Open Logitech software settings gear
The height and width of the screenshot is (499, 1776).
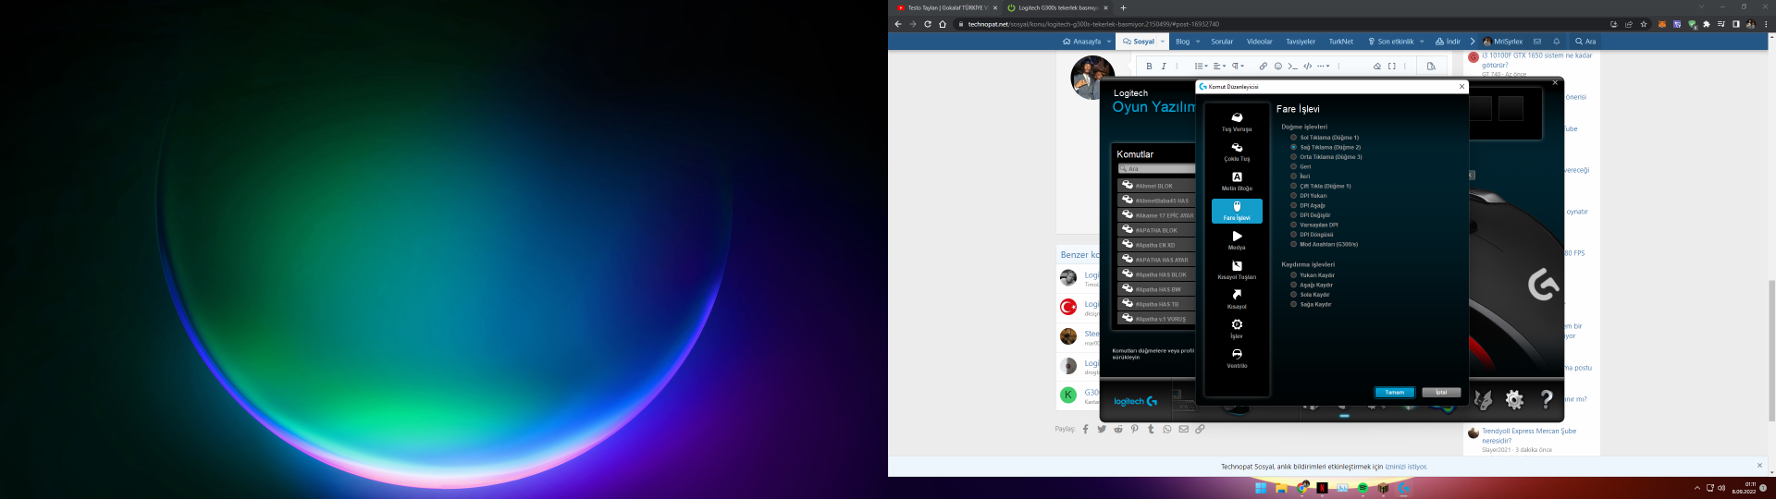[x=1514, y=399]
